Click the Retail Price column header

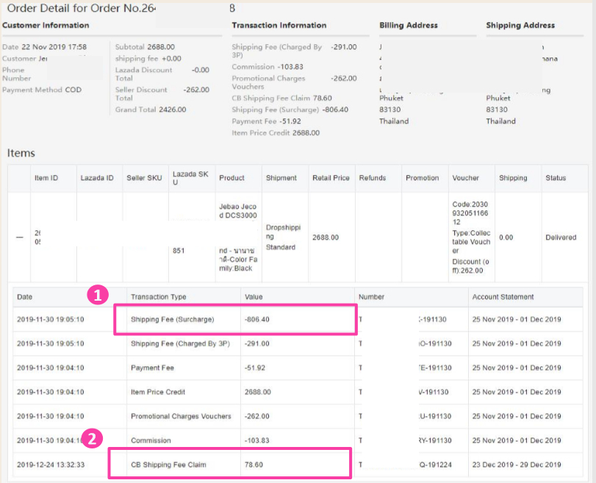click(x=331, y=178)
